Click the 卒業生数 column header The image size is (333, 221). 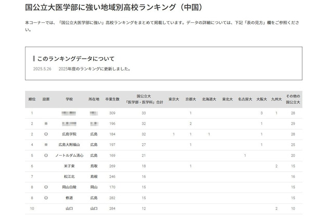coord(112,99)
